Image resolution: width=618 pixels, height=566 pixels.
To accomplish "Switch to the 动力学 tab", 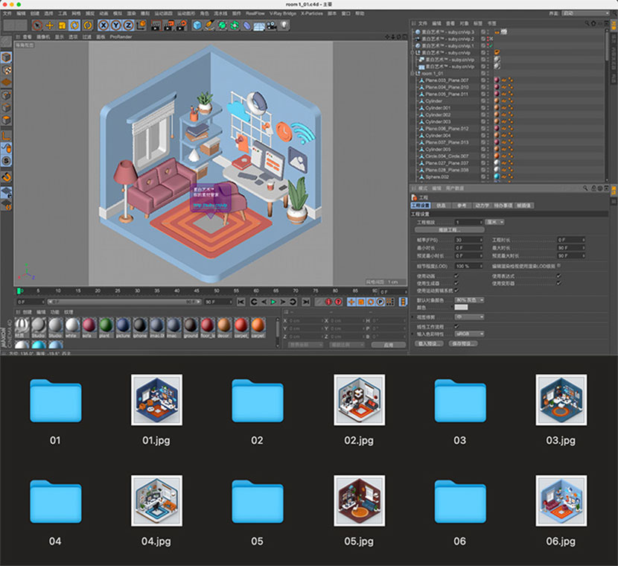I will pyautogui.click(x=482, y=206).
